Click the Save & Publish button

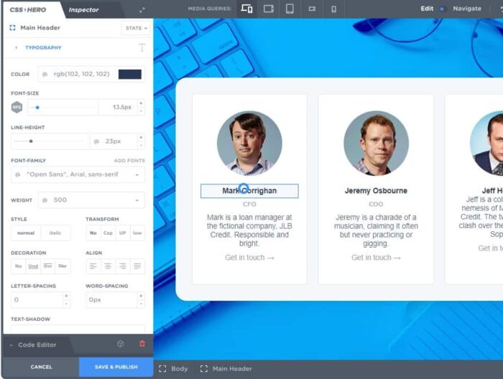point(116,367)
